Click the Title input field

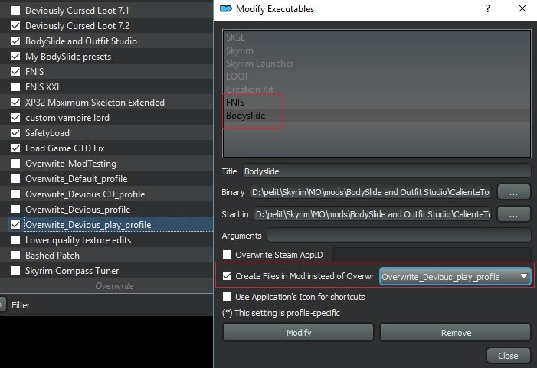(x=387, y=171)
